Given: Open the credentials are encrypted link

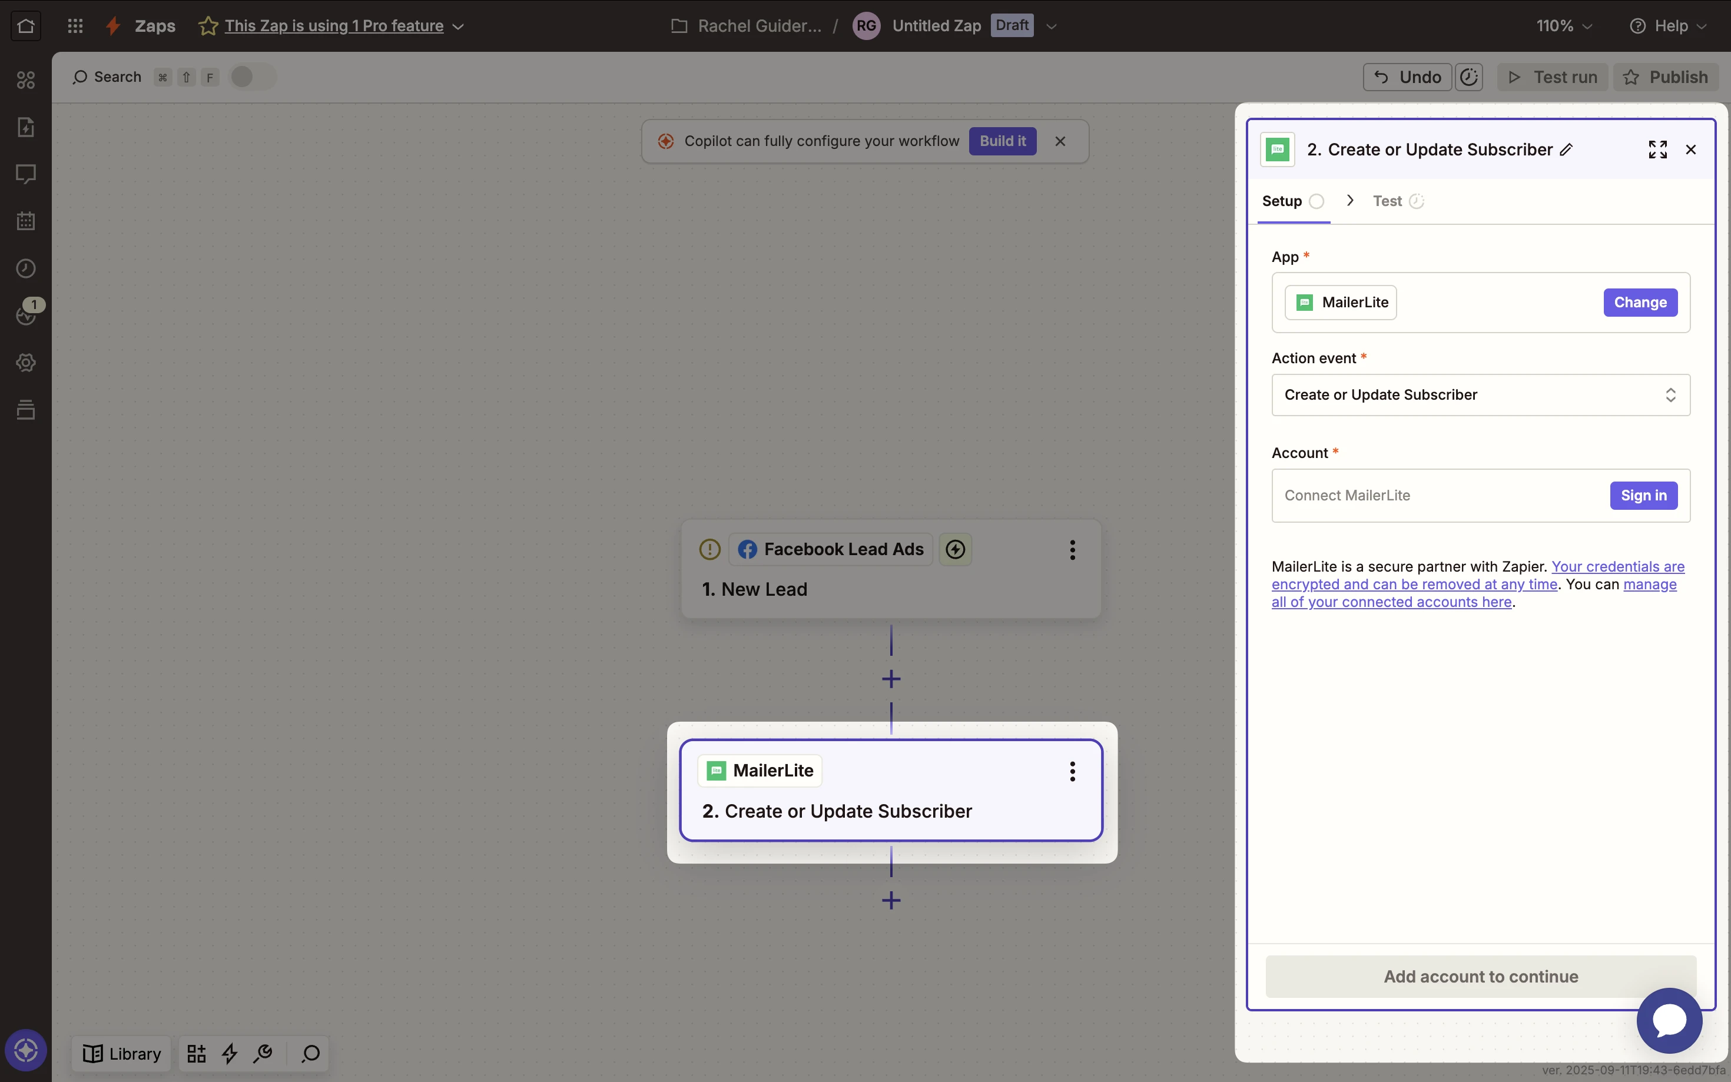Looking at the screenshot, I should pyautogui.click(x=1478, y=575).
